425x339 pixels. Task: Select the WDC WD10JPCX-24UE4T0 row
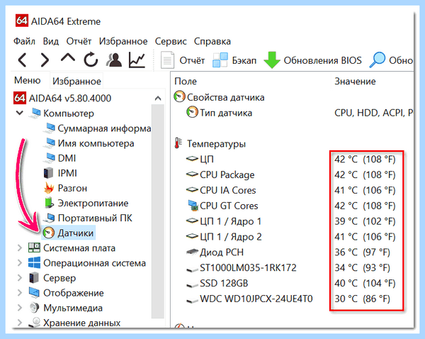pyautogui.click(x=290, y=299)
